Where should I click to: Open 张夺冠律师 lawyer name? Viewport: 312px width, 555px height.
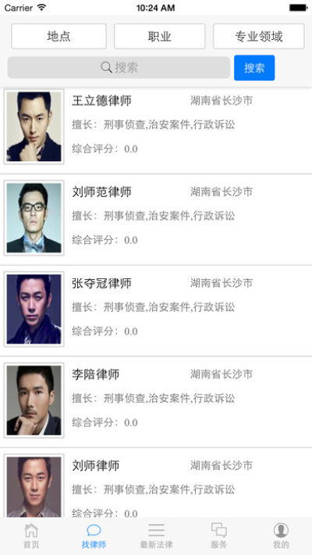(101, 283)
